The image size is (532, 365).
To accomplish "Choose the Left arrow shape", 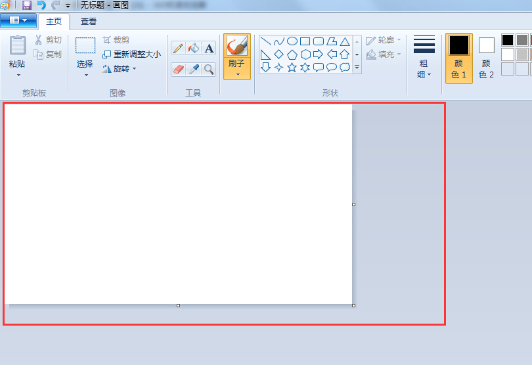I will point(332,54).
